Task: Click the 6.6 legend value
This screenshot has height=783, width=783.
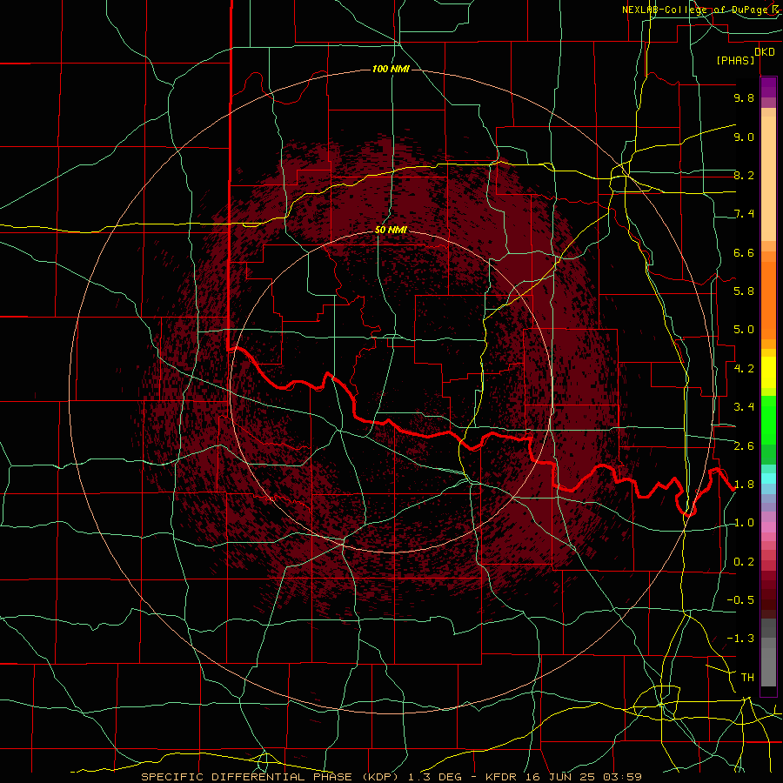Action: (x=744, y=252)
